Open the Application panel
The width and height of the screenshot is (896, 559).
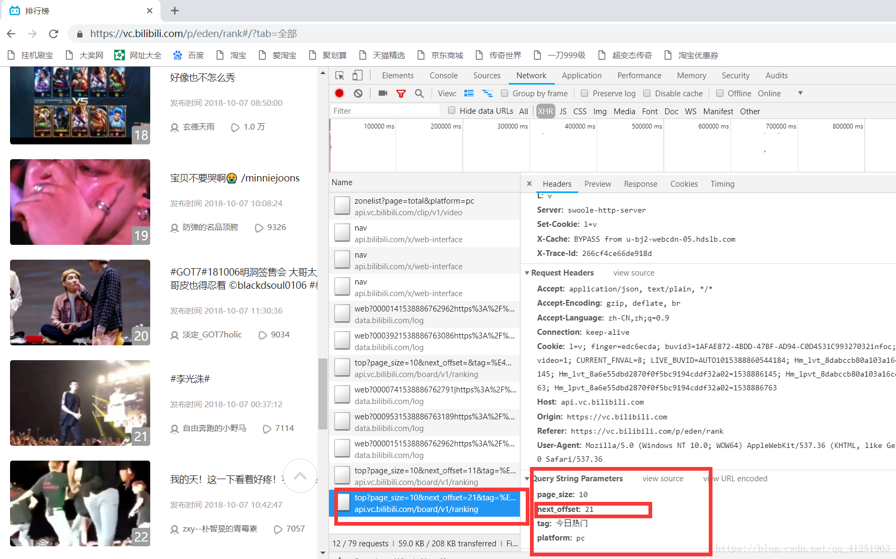(x=582, y=76)
